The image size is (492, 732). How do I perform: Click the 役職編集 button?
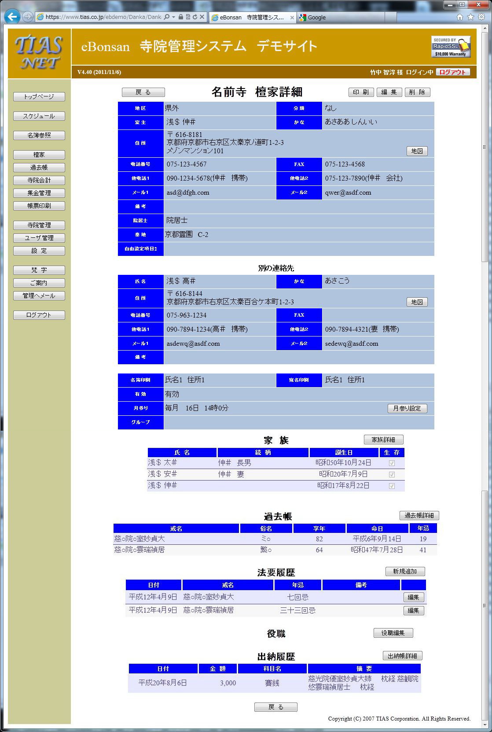point(393,633)
